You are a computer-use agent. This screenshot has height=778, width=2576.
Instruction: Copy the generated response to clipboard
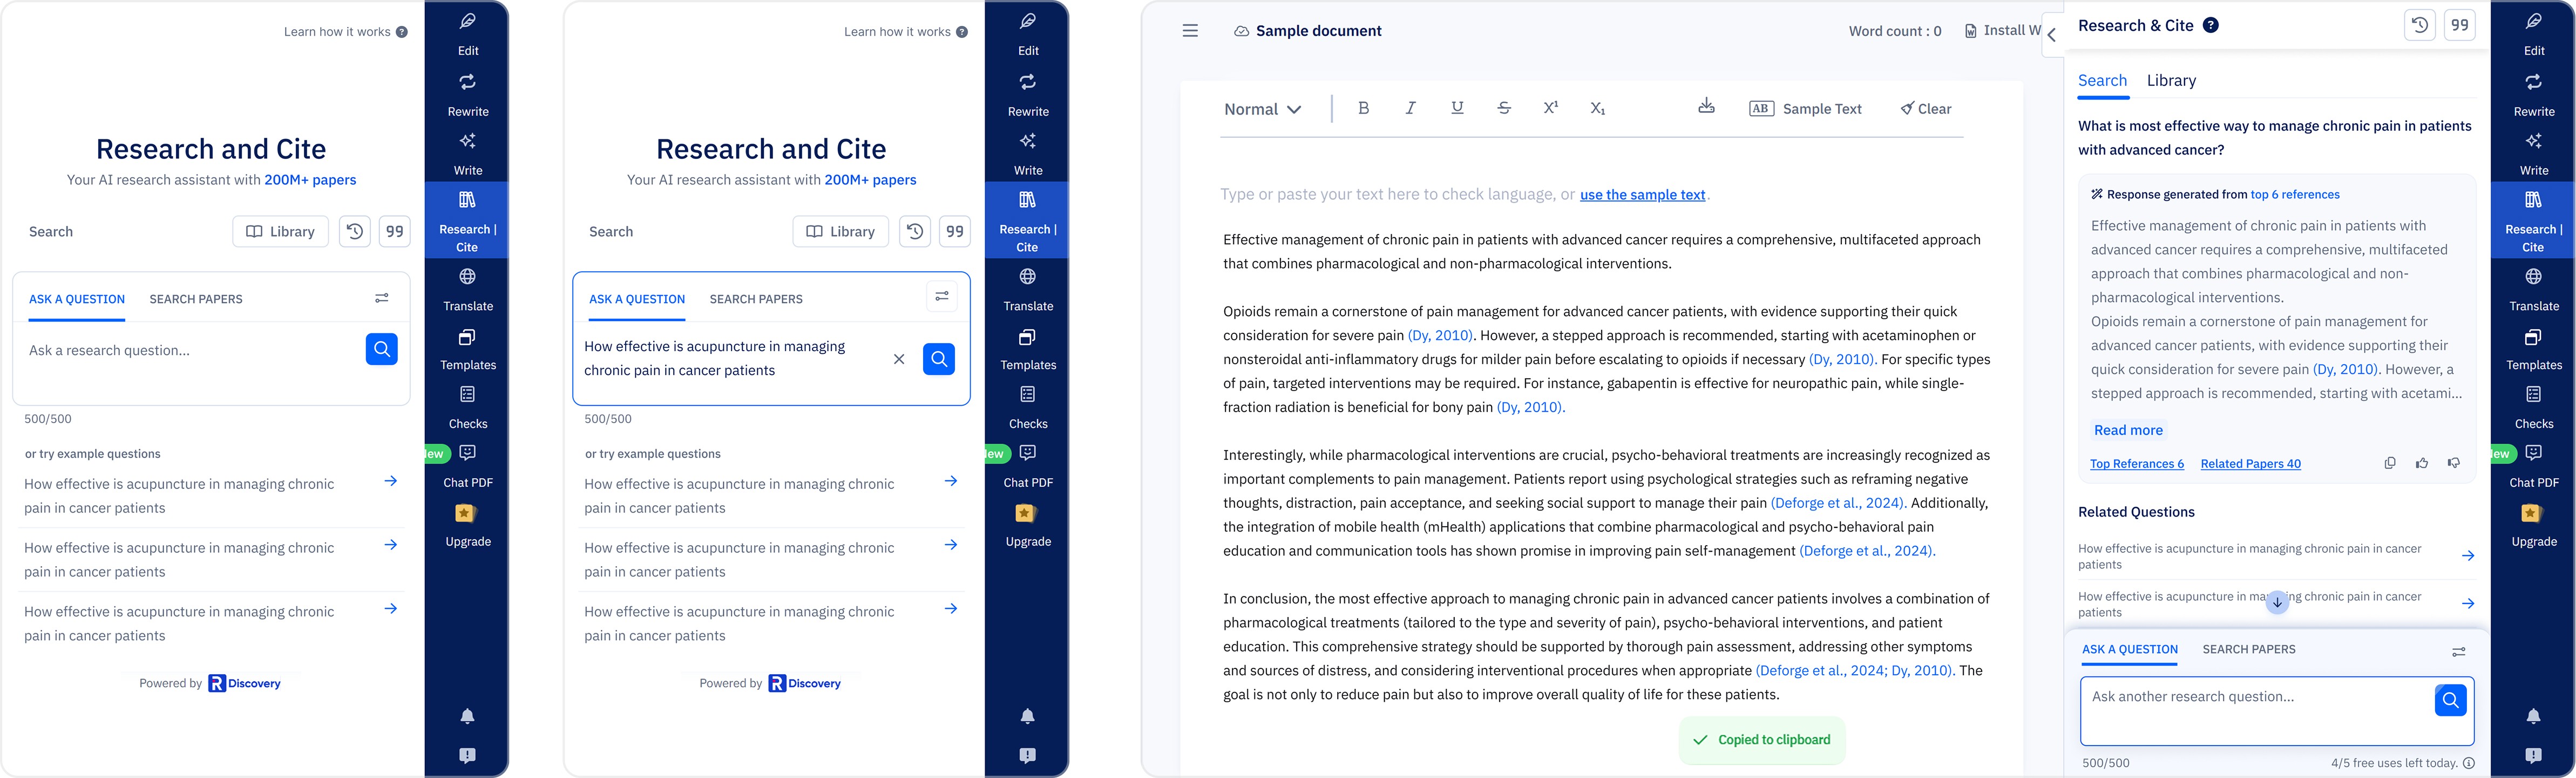[2390, 462]
